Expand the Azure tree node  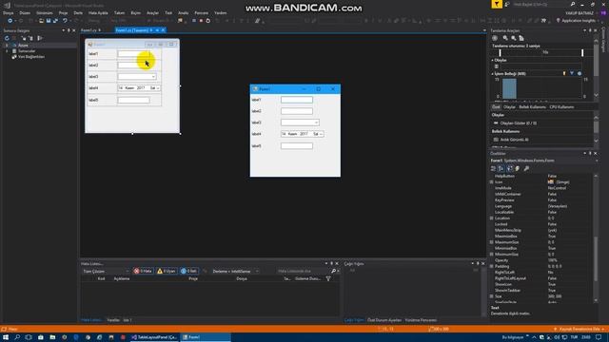pos(7,46)
